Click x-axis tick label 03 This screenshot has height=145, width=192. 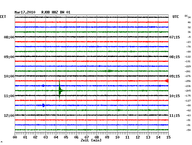[45, 137]
